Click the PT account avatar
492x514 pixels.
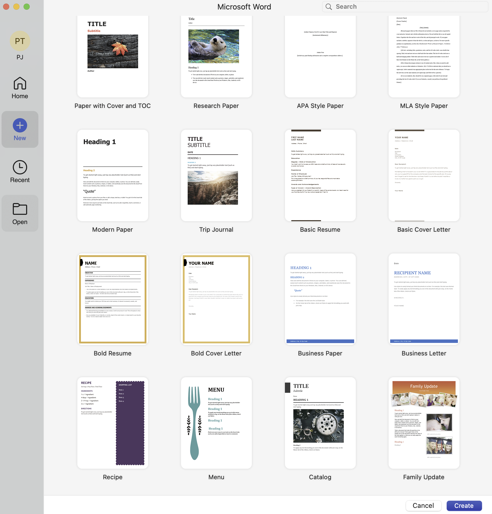coord(20,41)
